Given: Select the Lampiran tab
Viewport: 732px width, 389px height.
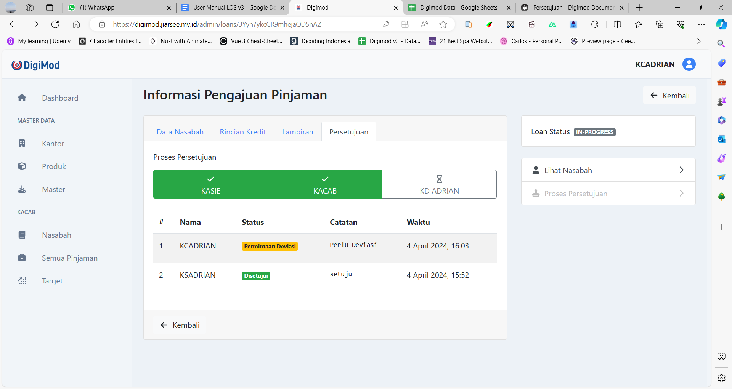Looking at the screenshot, I should (297, 132).
